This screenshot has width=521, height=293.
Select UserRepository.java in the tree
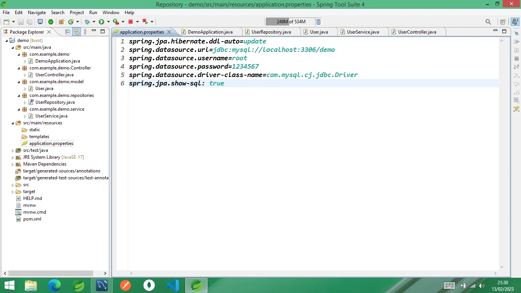[55, 102]
